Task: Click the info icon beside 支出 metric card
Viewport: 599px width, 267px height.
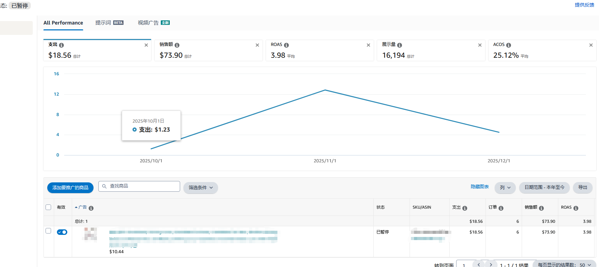Action: [61, 45]
